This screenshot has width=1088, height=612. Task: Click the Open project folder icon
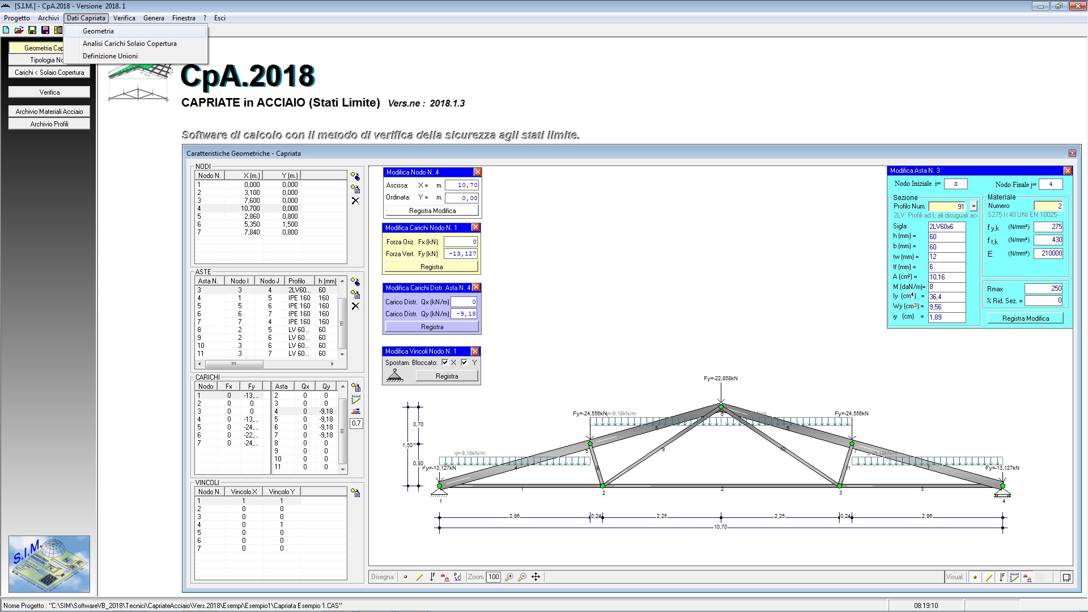(x=19, y=30)
